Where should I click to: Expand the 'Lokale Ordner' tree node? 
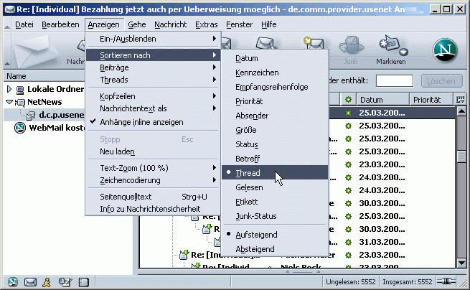(9, 90)
